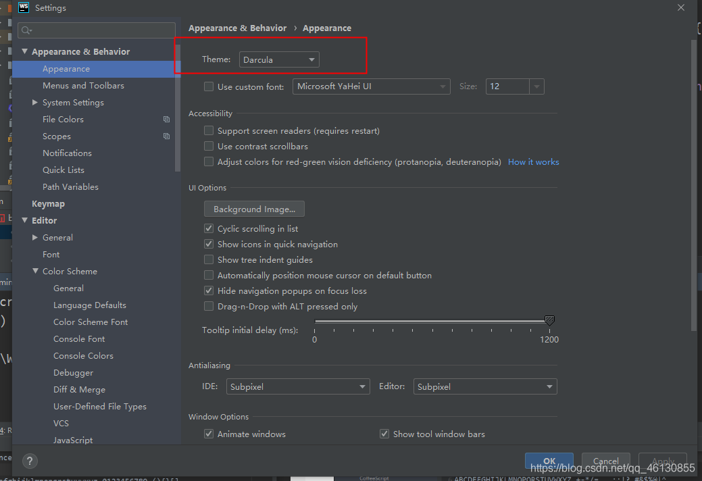Select Console Colors item
Viewport: 702px width, 481px height.
(x=83, y=356)
